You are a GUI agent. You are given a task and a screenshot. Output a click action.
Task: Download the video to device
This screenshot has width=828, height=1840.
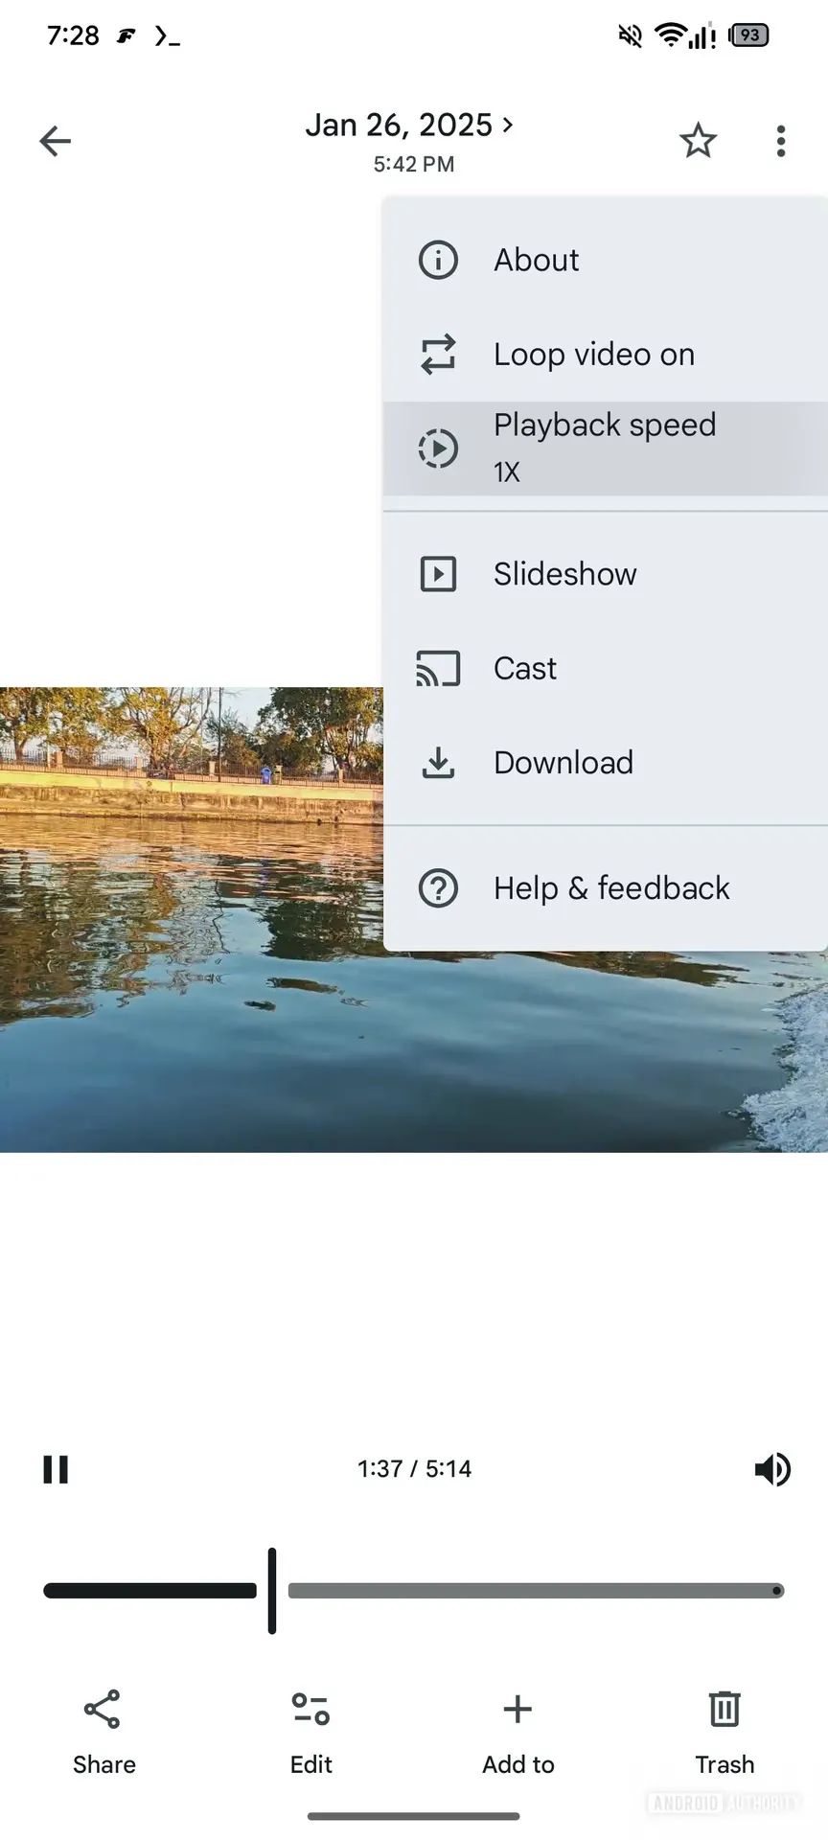click(x=563, y=763)
